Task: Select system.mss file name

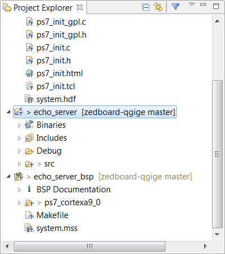Action: (x=57, y=228)
